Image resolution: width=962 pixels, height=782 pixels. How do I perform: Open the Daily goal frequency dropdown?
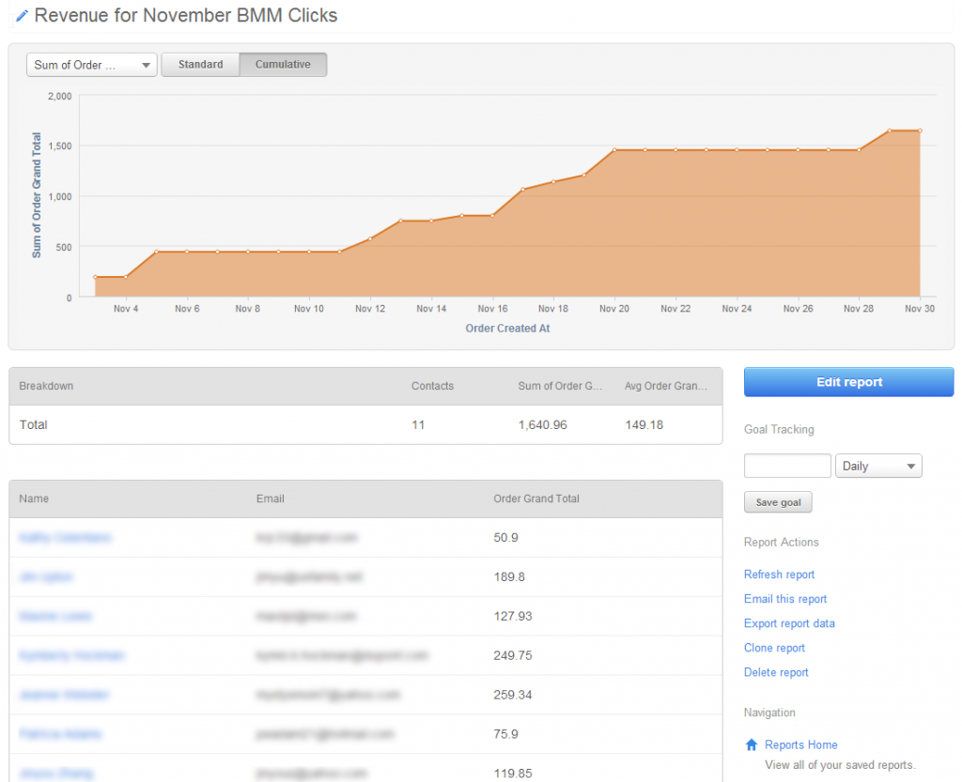click(878, 466)
